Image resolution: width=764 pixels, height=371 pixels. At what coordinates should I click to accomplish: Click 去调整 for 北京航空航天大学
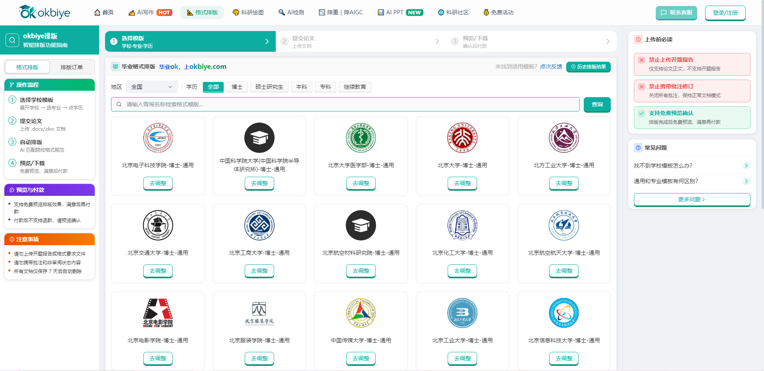(x=564, y=271)
